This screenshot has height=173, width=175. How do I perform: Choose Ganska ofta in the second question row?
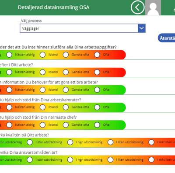pos(66,72)
